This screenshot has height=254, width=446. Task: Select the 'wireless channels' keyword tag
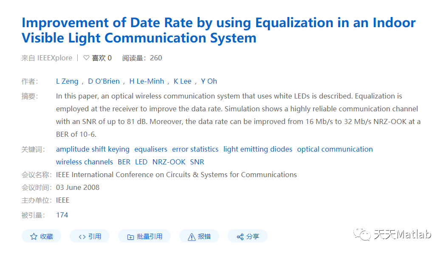84,162
